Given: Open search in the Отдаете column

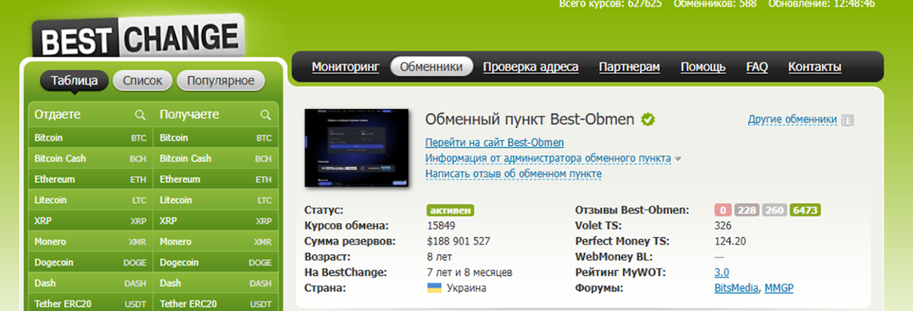Looking at the screenshot, I should click(x=140, y=115).
